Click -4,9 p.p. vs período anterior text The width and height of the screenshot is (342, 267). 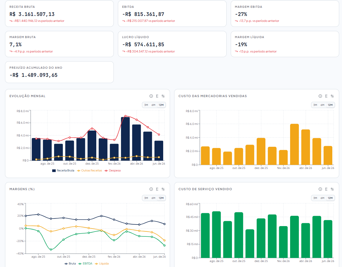point(33,52)
